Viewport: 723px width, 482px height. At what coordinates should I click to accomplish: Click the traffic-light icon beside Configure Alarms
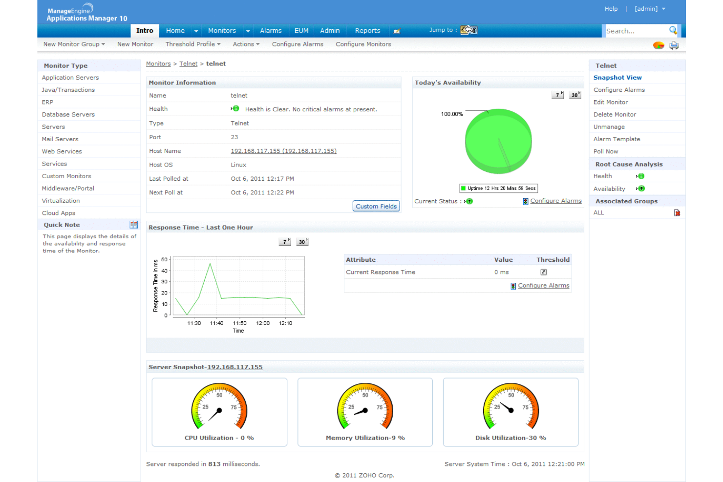(x=525, y=201)
